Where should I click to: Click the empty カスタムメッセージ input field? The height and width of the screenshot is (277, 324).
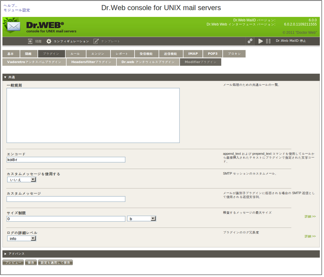(66, 199)
